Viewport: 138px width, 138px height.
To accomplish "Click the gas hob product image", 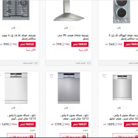I will pyautogui.click(x=16, y=10).
